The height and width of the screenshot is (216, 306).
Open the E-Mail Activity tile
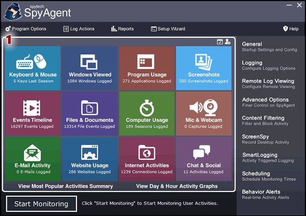[x=33, y=159]
